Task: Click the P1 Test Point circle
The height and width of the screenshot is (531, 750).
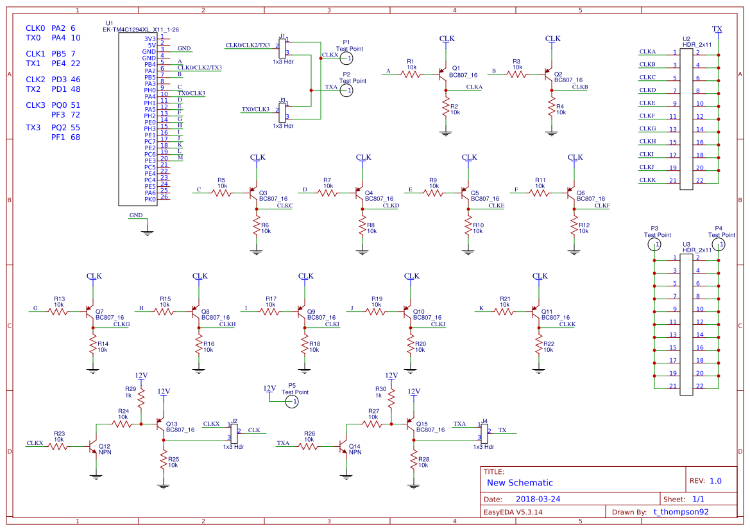Action: coord(347,58)
